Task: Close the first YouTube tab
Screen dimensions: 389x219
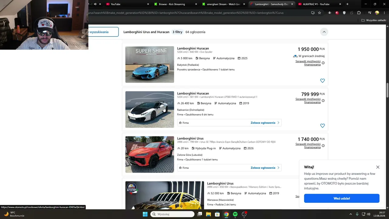Action: 148,4
